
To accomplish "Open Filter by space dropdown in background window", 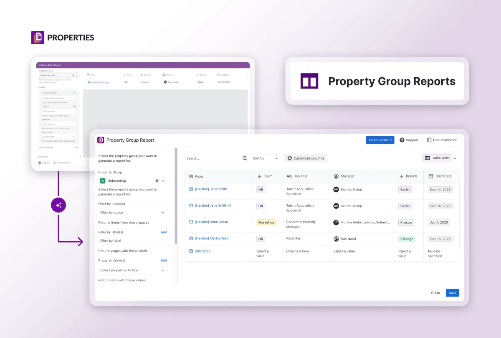I will (59, 124).
